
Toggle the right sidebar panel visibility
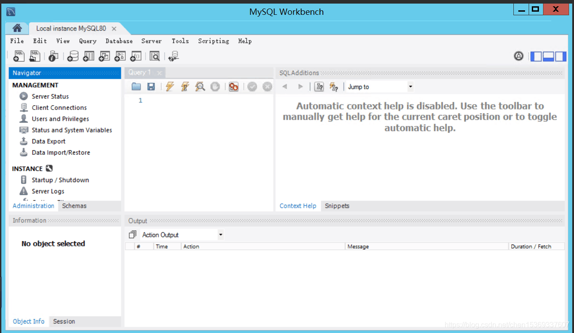click(x=561, y=56)
